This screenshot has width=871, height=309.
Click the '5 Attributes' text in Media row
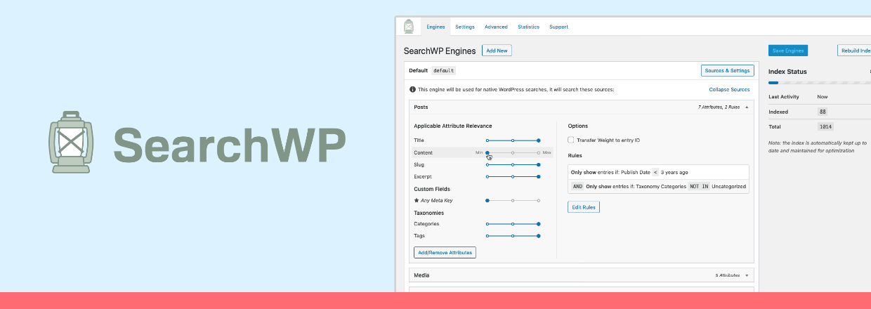point(728,275)
